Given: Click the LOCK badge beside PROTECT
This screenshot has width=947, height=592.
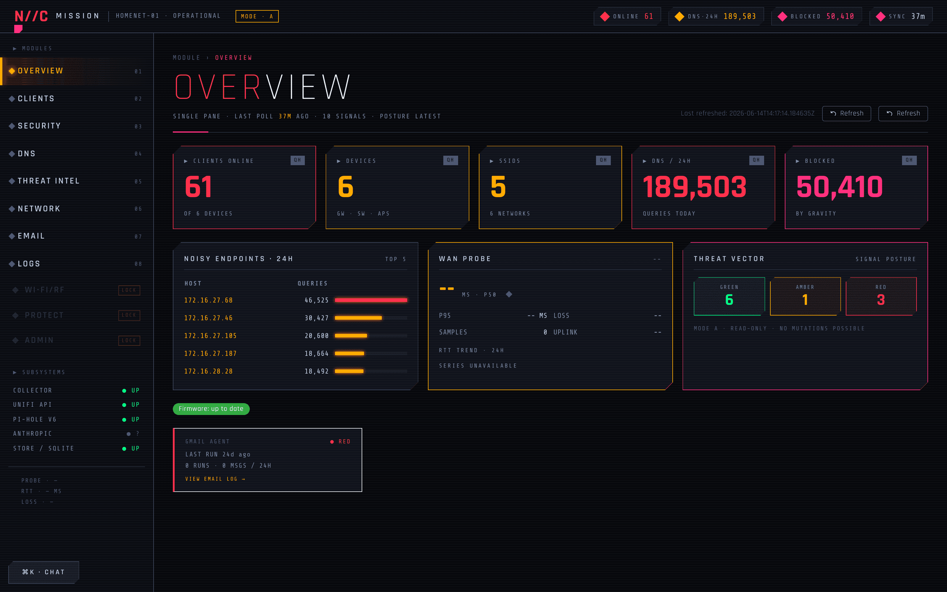Looking at the screenshot, I should tap(129, 315).
